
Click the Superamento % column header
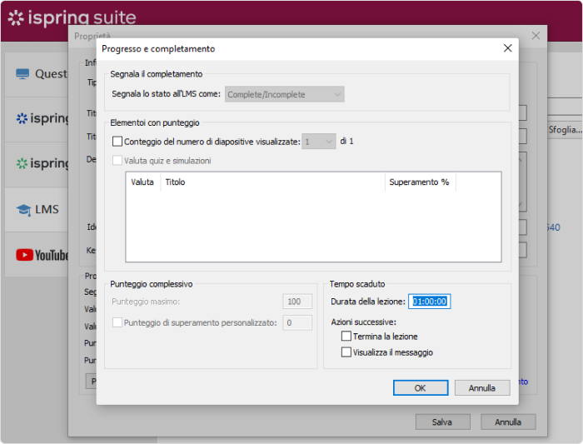(420, 182)
